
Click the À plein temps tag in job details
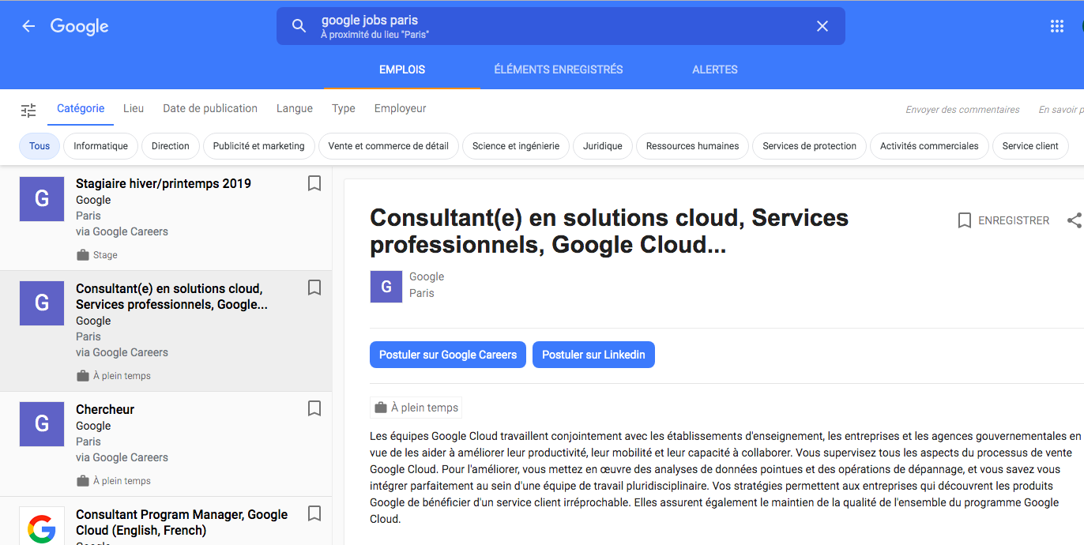(x=416, y=408)
